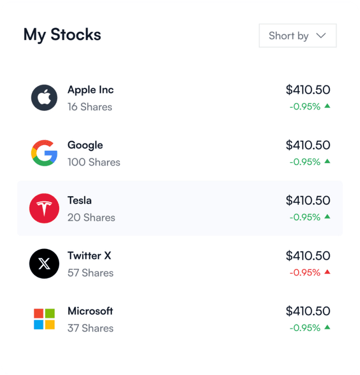The image size is (360, 375).
Task: Click the Apple logo icon
Action: pos(44,98)
